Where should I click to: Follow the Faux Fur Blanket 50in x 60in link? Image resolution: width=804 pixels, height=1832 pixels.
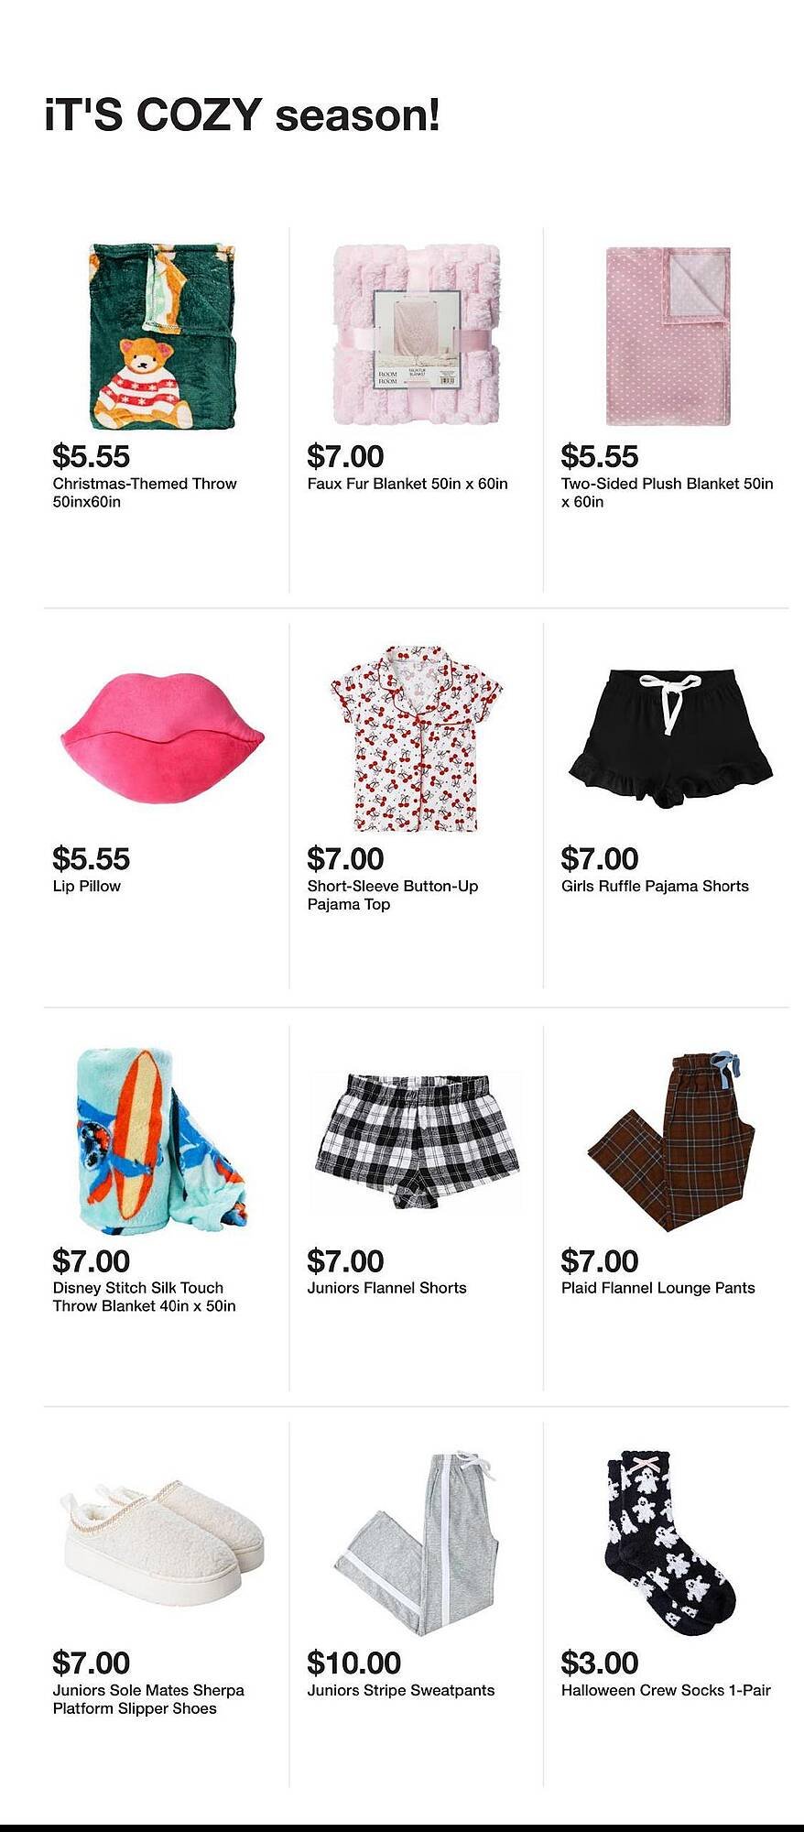(407, 484)
